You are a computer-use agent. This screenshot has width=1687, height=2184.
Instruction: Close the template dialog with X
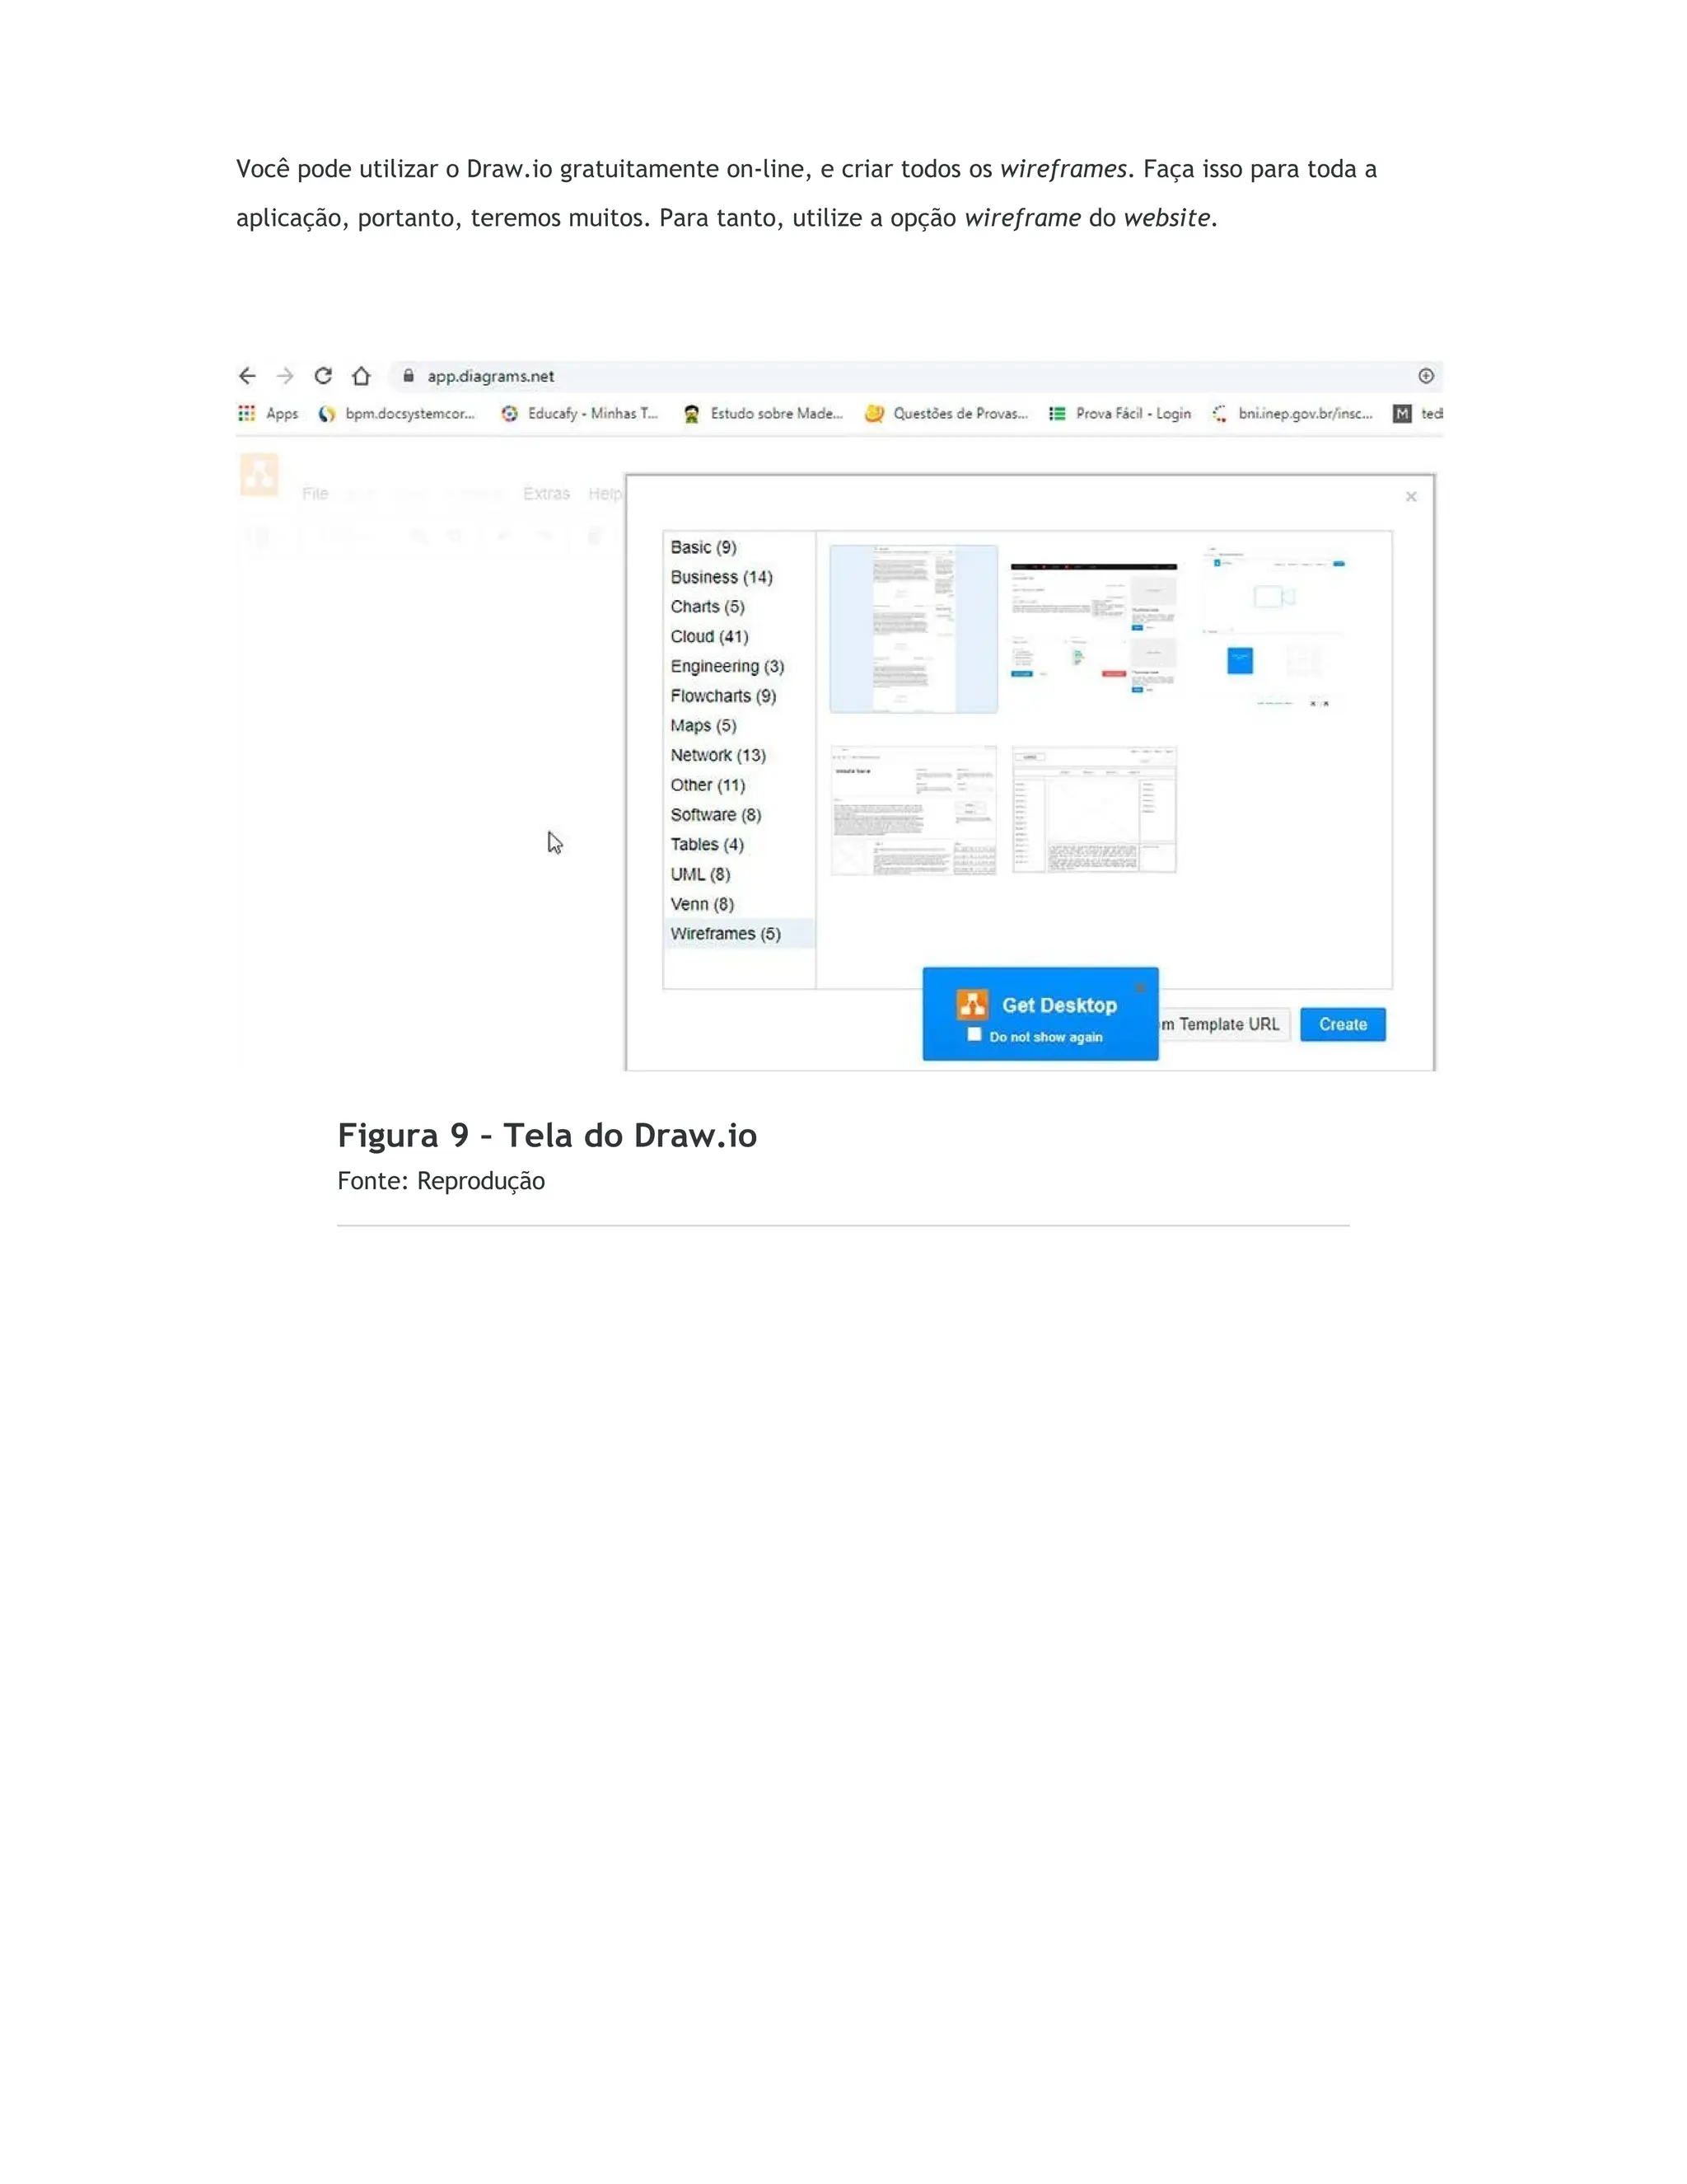pyautogui.click(x=1411, y=496)
